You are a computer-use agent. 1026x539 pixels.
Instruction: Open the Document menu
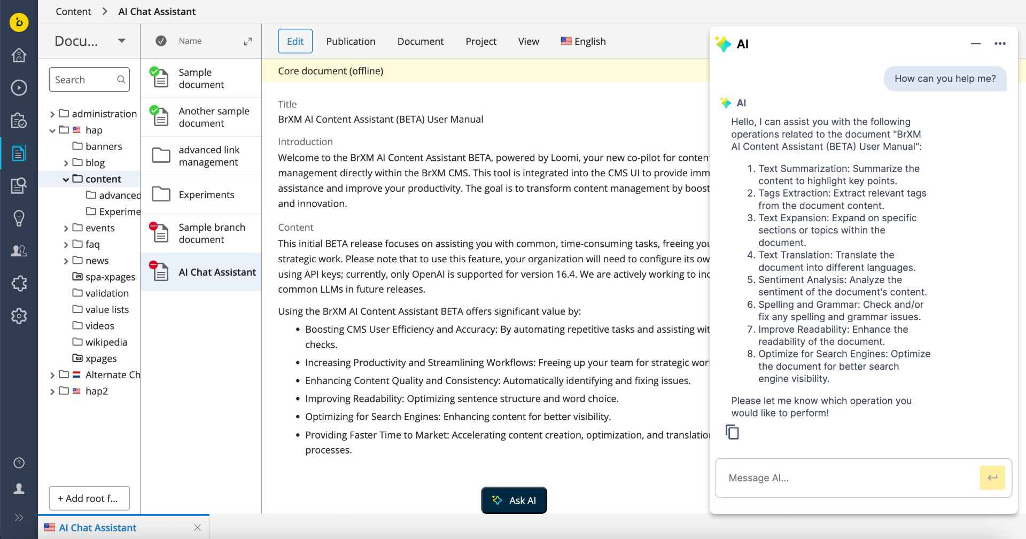(x=420, y=41)
